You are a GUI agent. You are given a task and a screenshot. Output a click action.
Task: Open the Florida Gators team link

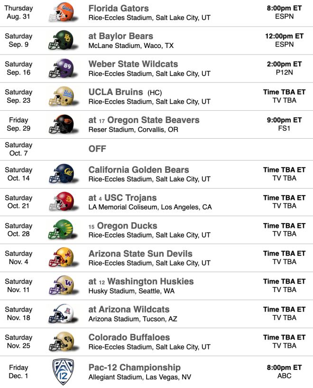[x=119, y=8]
